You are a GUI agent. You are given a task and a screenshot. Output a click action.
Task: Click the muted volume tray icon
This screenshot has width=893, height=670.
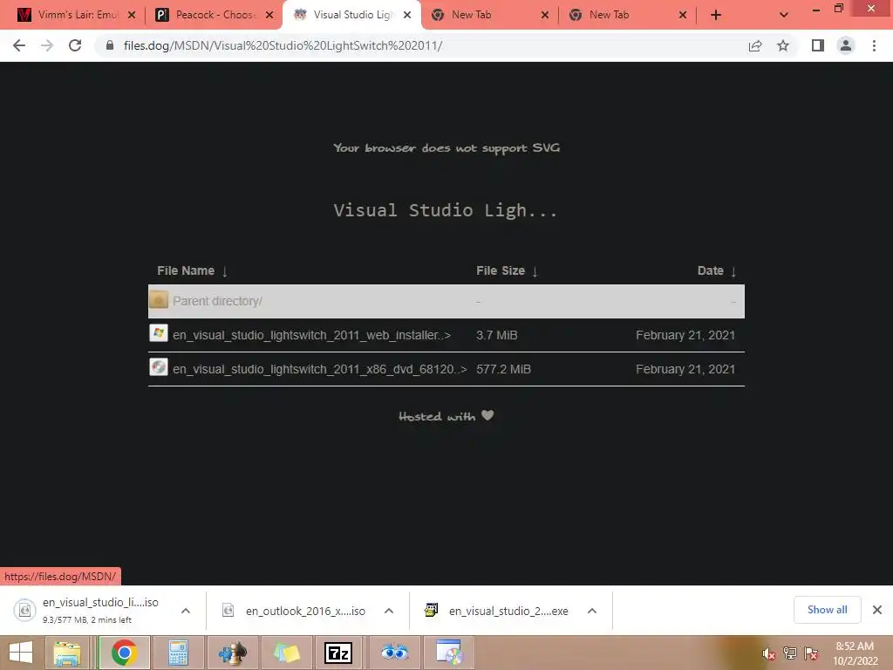point(768,653)
